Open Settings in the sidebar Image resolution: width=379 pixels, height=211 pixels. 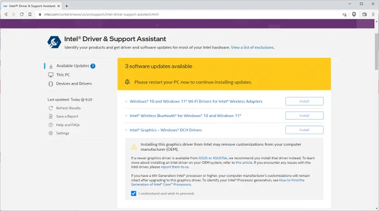(62, 133)
